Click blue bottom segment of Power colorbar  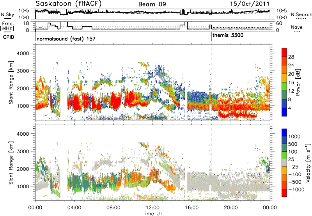coord(284,112)
